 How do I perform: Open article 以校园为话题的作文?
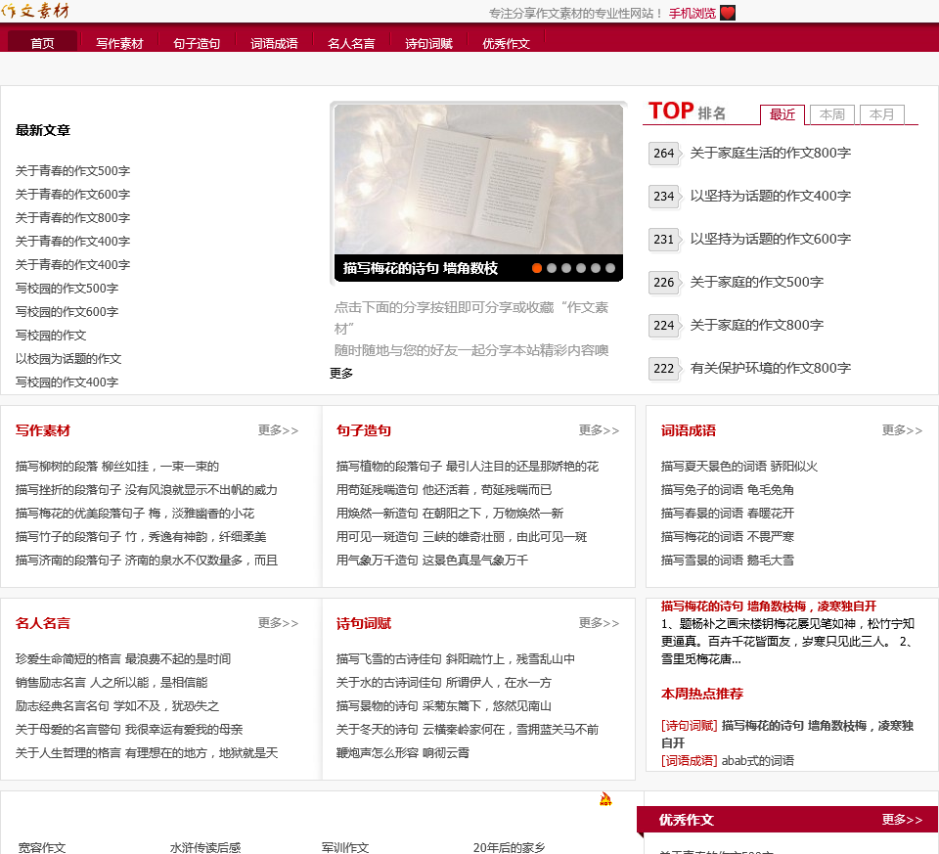68,358
